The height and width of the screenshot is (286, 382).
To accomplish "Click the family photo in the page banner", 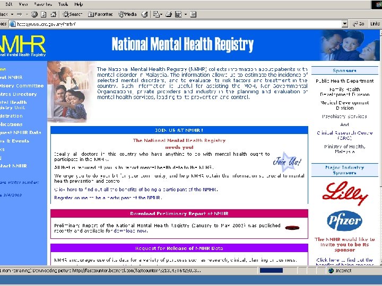I will click(350, 45).
